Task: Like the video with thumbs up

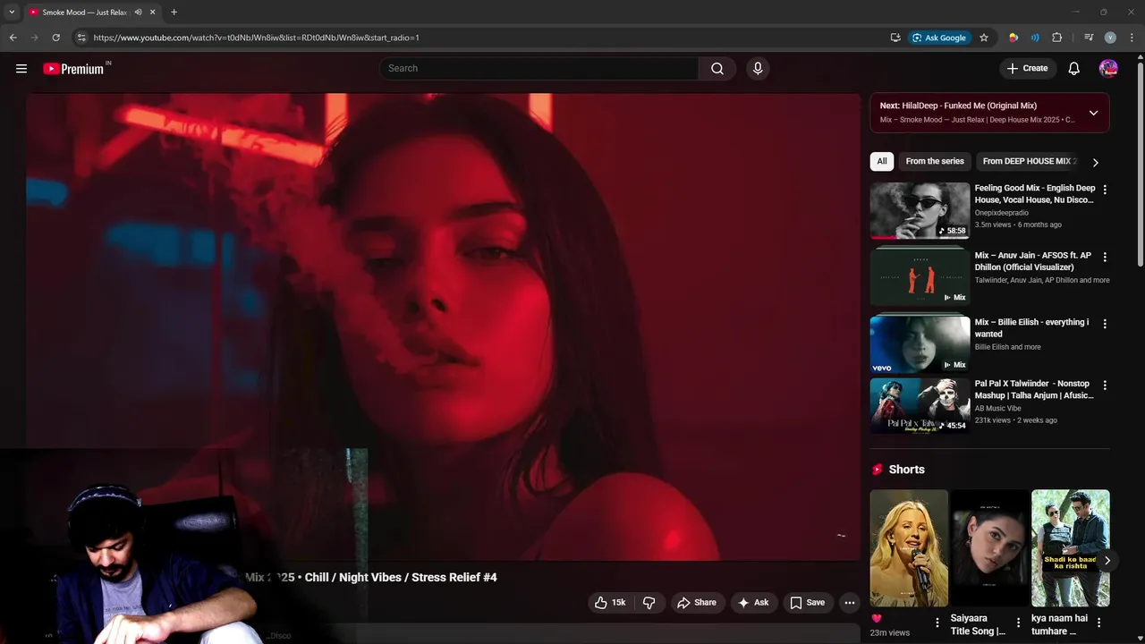Action: pyautogui.click(x=610, y=603)
